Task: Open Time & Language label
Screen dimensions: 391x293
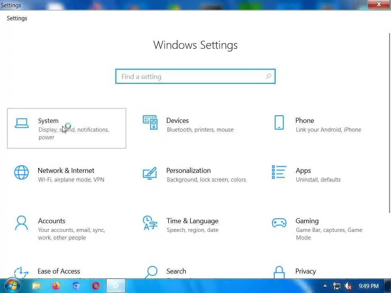Action: 192,221
